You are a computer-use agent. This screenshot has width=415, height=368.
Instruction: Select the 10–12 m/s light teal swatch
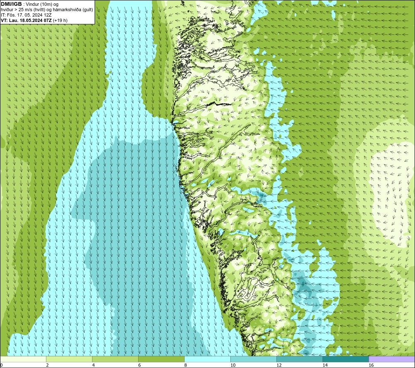tap(253, 359)
